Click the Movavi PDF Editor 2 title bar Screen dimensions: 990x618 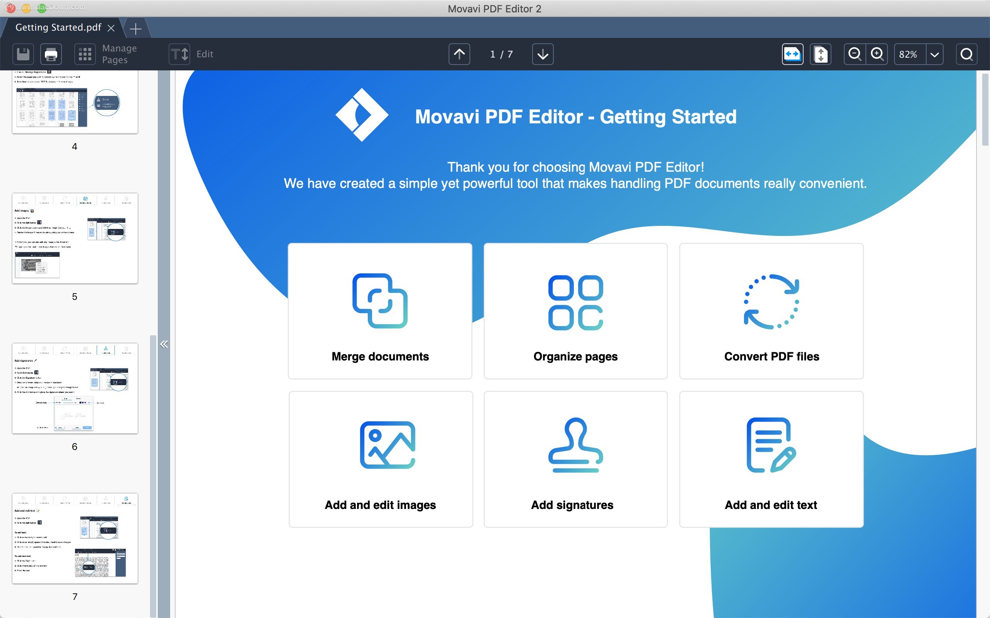coord(495,9)
